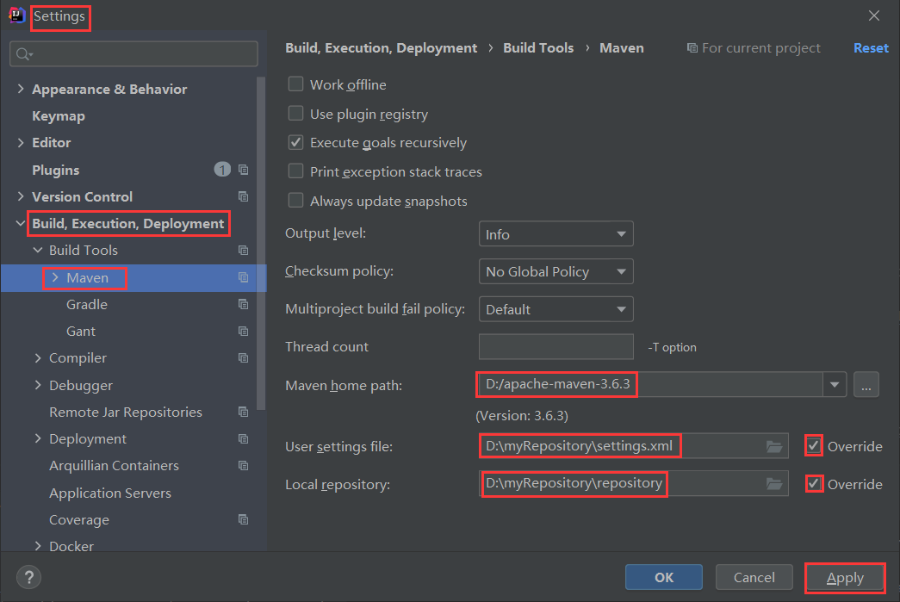Image resolution: width=900 pixels, height=602 pixels.
Task: Open the Checksum policy dropdown
Action: (556, 271)
